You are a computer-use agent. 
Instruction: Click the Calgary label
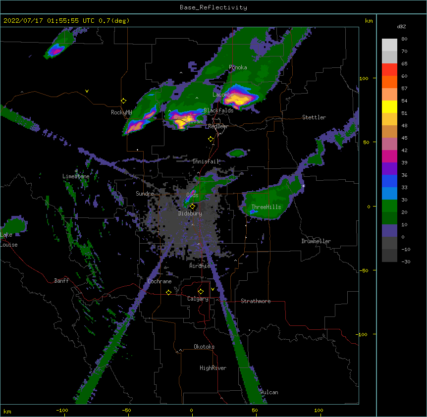coord(198,299)
